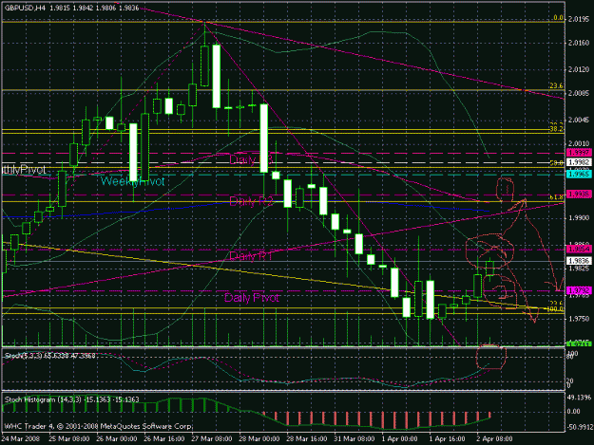Viewport: 594px width, 445px height.
Task: Click the 1.9750 price axis value
Action: [x=579, y=319]
